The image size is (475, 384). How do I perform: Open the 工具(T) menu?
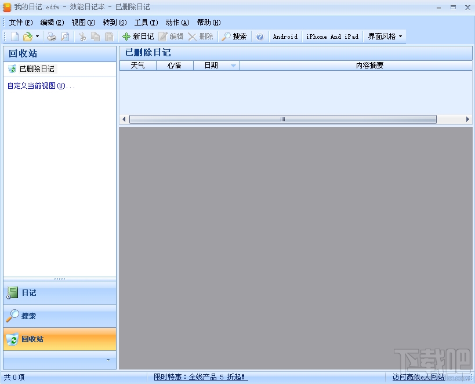click(x=146, y=23)
